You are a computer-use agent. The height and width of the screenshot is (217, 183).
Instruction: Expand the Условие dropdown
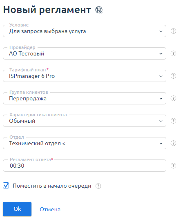click(x=85, y=31)
